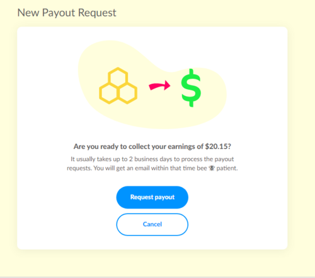The width and height of the screenshot is (315, 278).
Task: Click the bottom-right hexagon of the honeycomb
Action: [x=128, y=93]
